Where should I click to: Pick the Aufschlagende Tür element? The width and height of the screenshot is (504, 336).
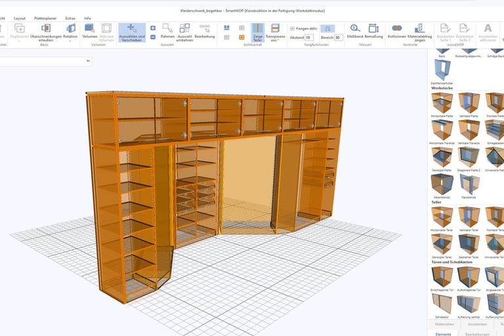469,279
